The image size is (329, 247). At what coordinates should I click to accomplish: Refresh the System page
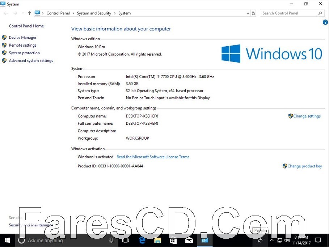point(253,13)
